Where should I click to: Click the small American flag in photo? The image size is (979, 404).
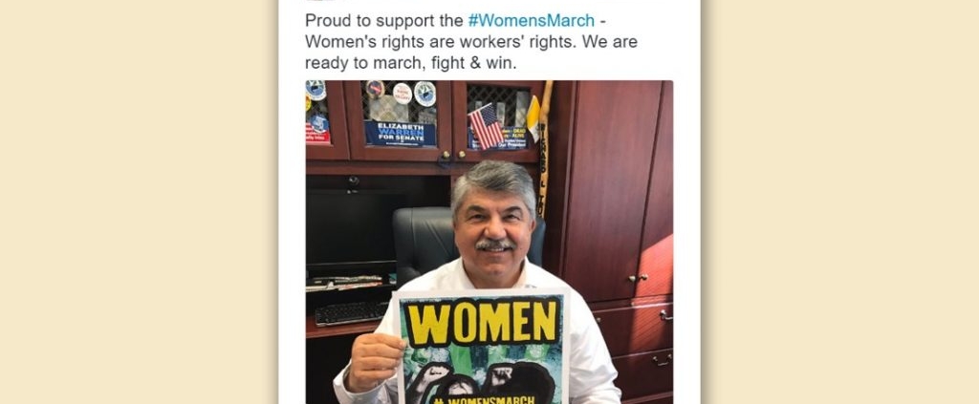[x=487, y=126]
